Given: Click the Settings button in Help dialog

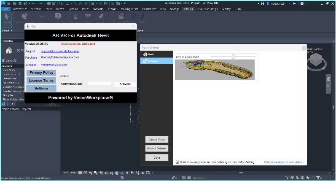Looking at the screenshot, I should (41, 88).
